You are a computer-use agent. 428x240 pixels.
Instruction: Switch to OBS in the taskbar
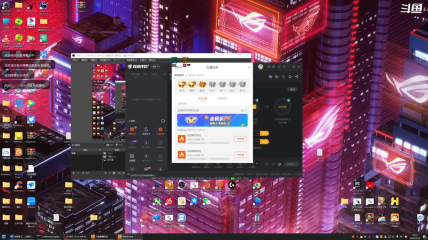pos(77,237)
